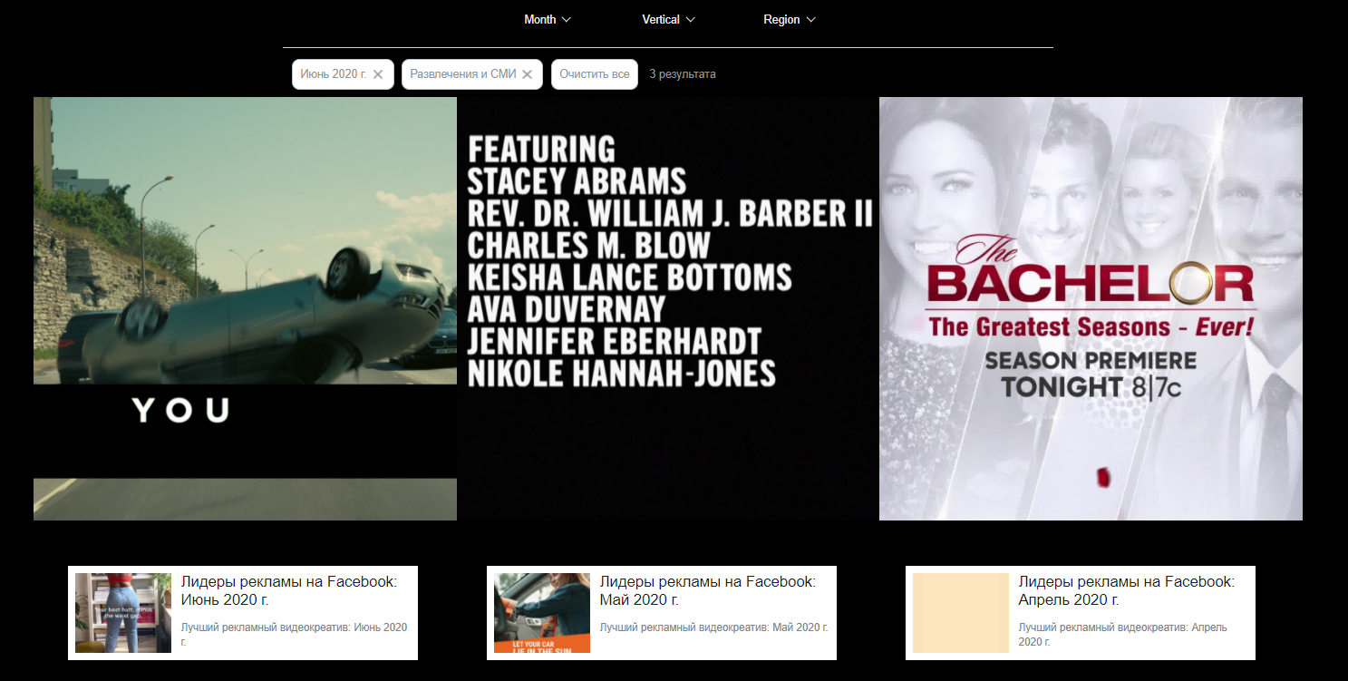Open Лидеры рекламы на Facebook: Май 2020 title
The width and height of the screenshot is (1348, 681).
click(x=707, y=590)
